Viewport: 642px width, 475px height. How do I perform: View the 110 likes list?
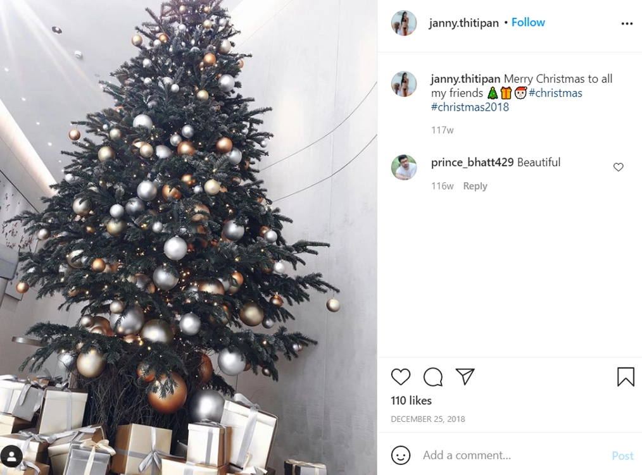click(411, 400)
